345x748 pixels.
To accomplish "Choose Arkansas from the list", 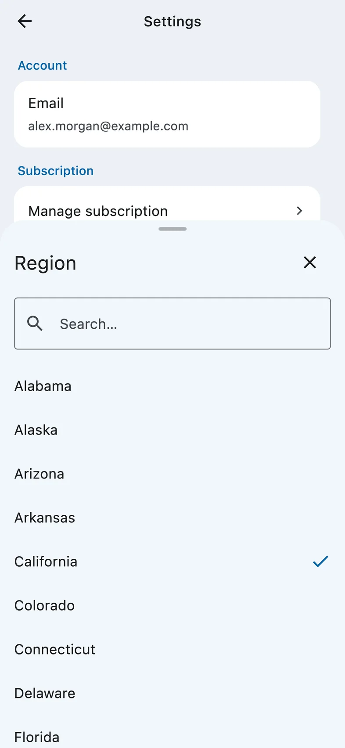I will [172, 518].
